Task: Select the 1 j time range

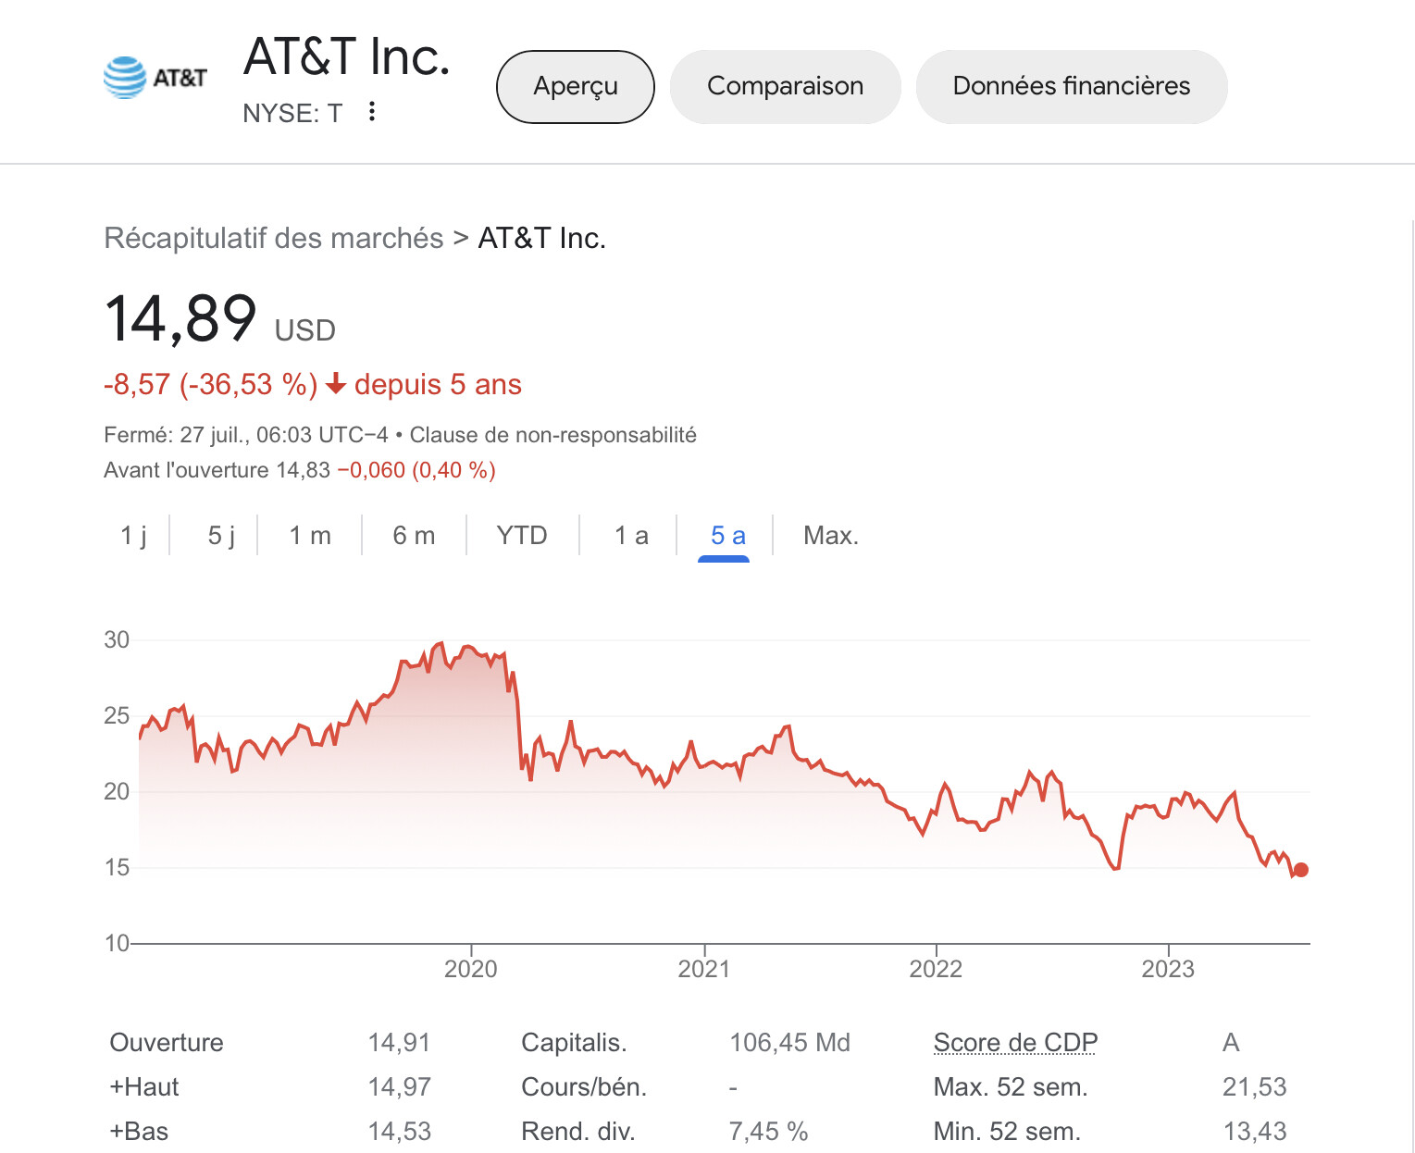Action: coord(134,536)
